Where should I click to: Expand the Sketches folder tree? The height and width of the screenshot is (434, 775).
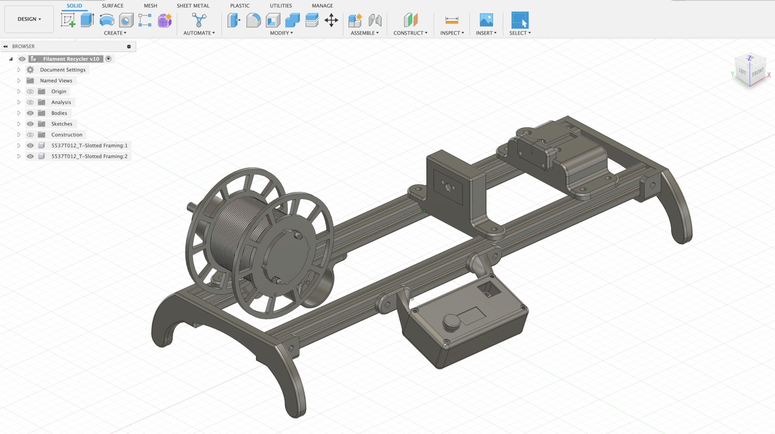pyautogui.click(x=19, y=124)
